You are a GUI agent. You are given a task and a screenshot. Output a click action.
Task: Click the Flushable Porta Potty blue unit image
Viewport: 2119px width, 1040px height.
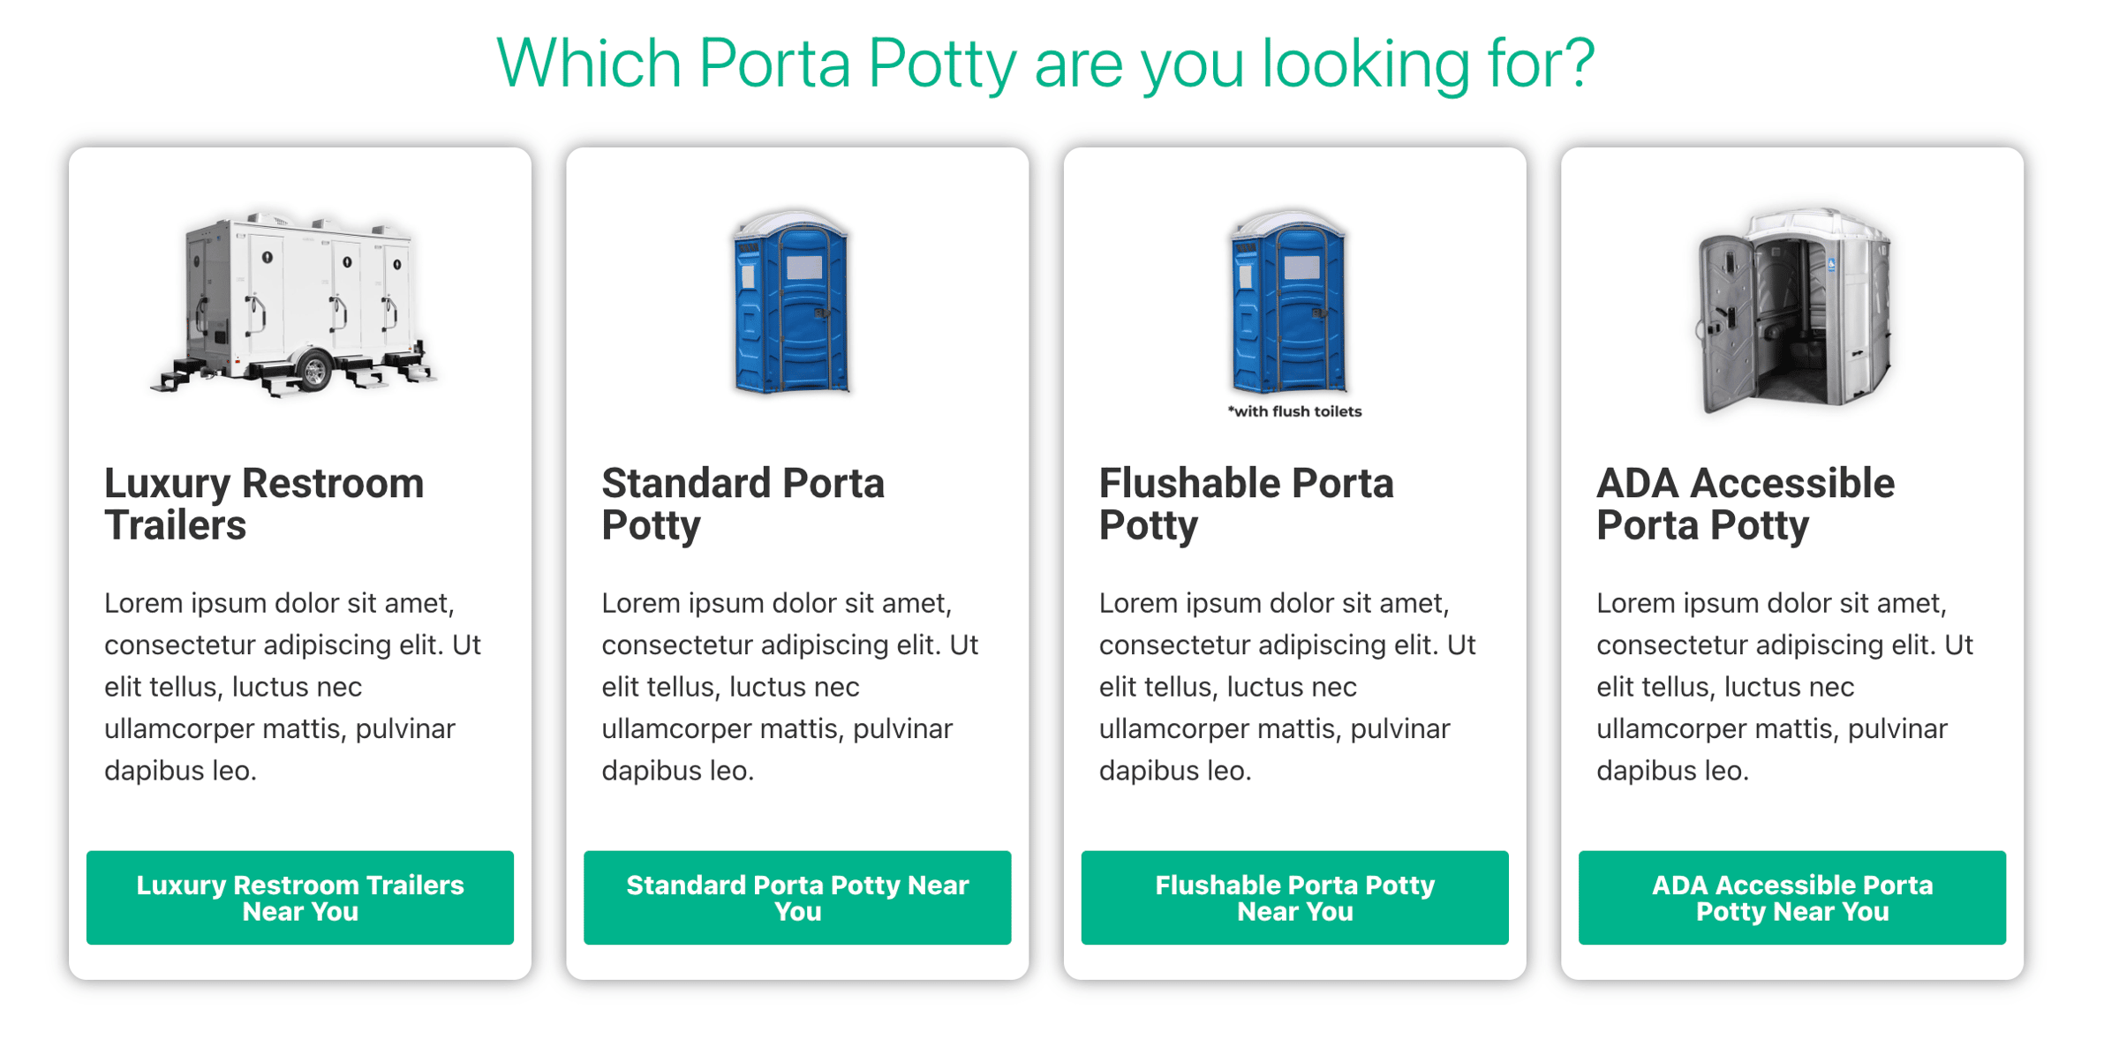[x=1289, y=302]
